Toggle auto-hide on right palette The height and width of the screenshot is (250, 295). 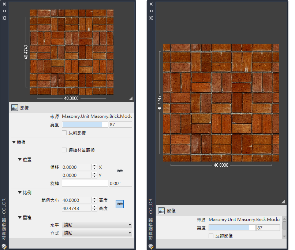(151, 11)
